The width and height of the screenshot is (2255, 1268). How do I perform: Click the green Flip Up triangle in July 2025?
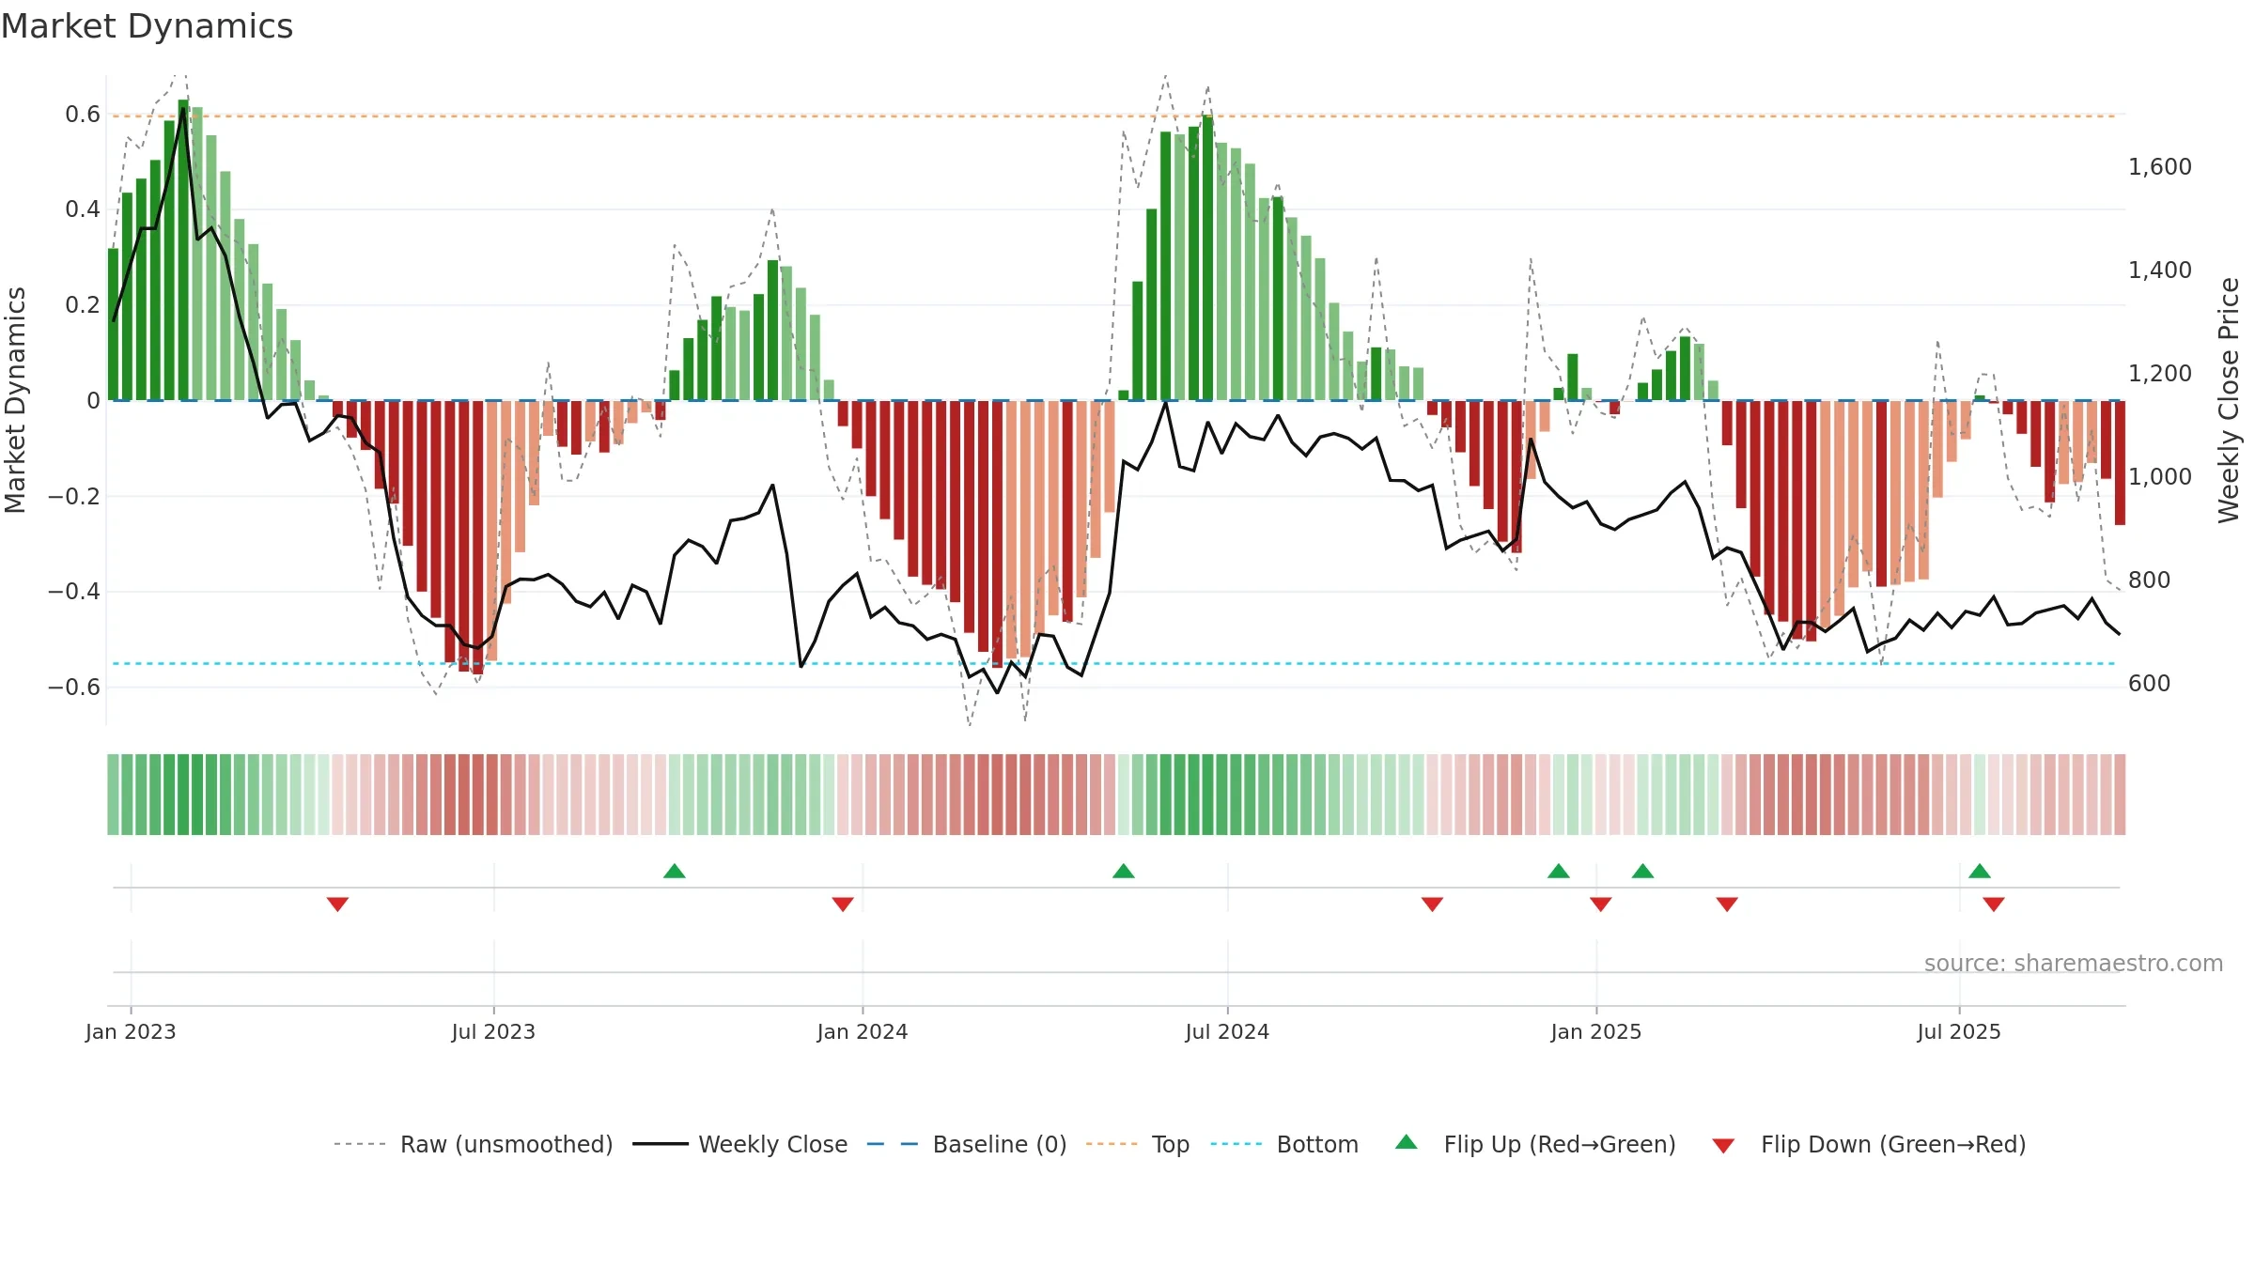(1979, 871)
